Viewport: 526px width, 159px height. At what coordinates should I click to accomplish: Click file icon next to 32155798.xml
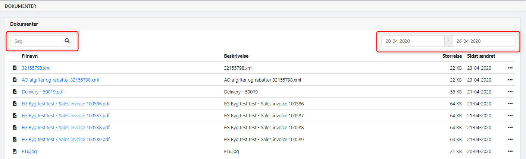(x=15, y=68)
